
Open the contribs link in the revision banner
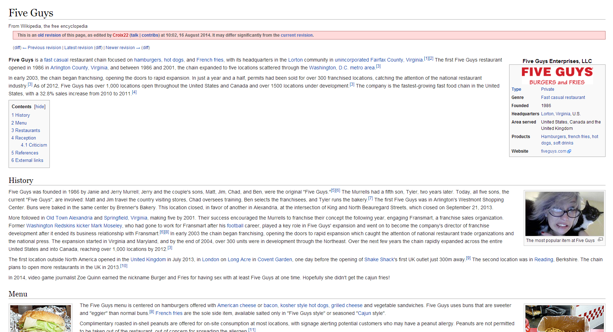tap(150, 35)
